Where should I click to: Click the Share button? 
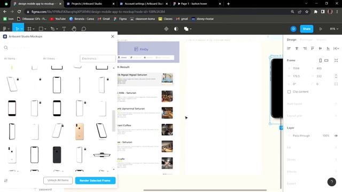[306, 29]
